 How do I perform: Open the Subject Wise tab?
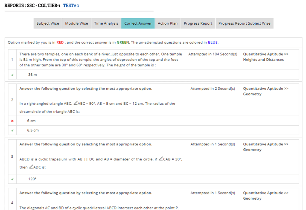click(48, 24)
